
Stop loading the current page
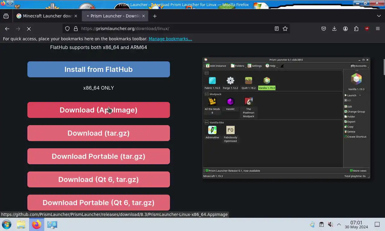(x=29, y=29)
